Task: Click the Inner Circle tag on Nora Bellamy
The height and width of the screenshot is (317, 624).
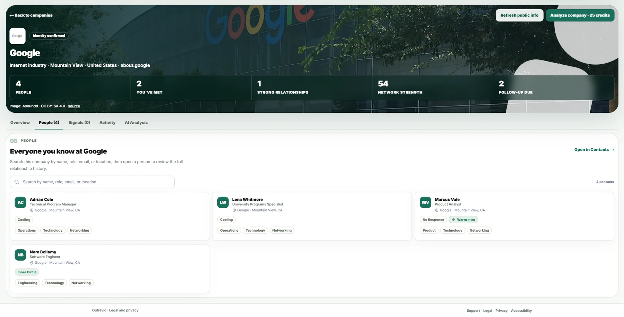Action: click(27, 272)
